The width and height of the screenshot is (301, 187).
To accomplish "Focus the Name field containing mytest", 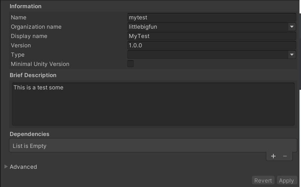I will coord(211,18).
